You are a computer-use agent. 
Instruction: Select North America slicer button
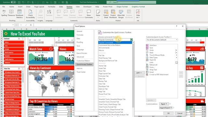click(x=14, y=53)
